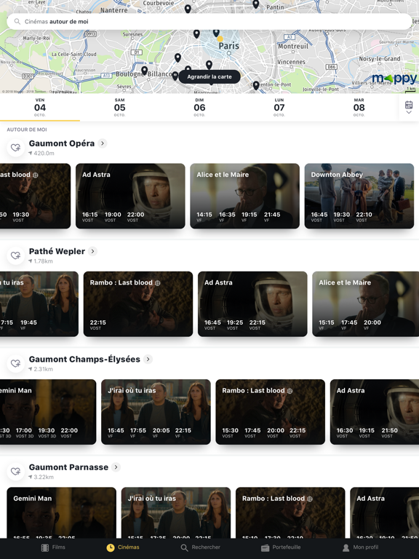The height and width of the screenshot is (559, 419).
Task: Select Alice et le Maire 21:45 showtime
Action: click(x=272, y=216)
